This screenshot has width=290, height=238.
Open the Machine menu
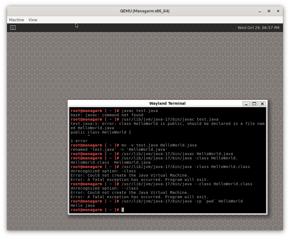click(16, 20)
